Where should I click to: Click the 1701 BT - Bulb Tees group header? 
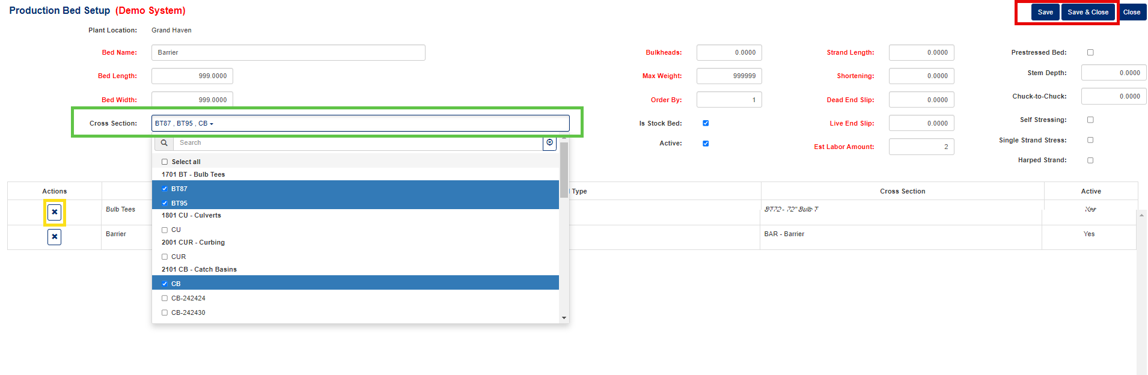click(x=193, y=174)
